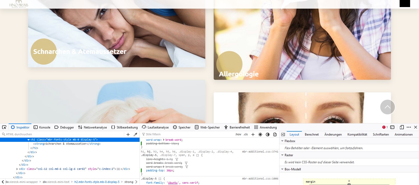Expand the div card2 node
The height and width of the screenshot is (185, 419).
tap(17, 169)
